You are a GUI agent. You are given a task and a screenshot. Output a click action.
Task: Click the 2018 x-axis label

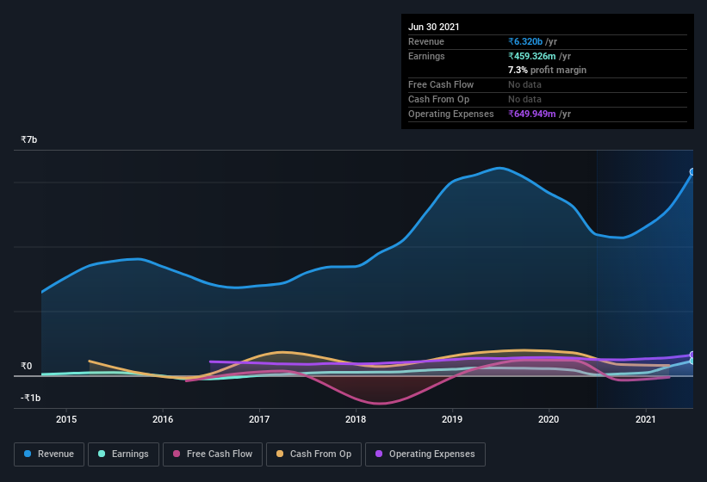(356, 419)
